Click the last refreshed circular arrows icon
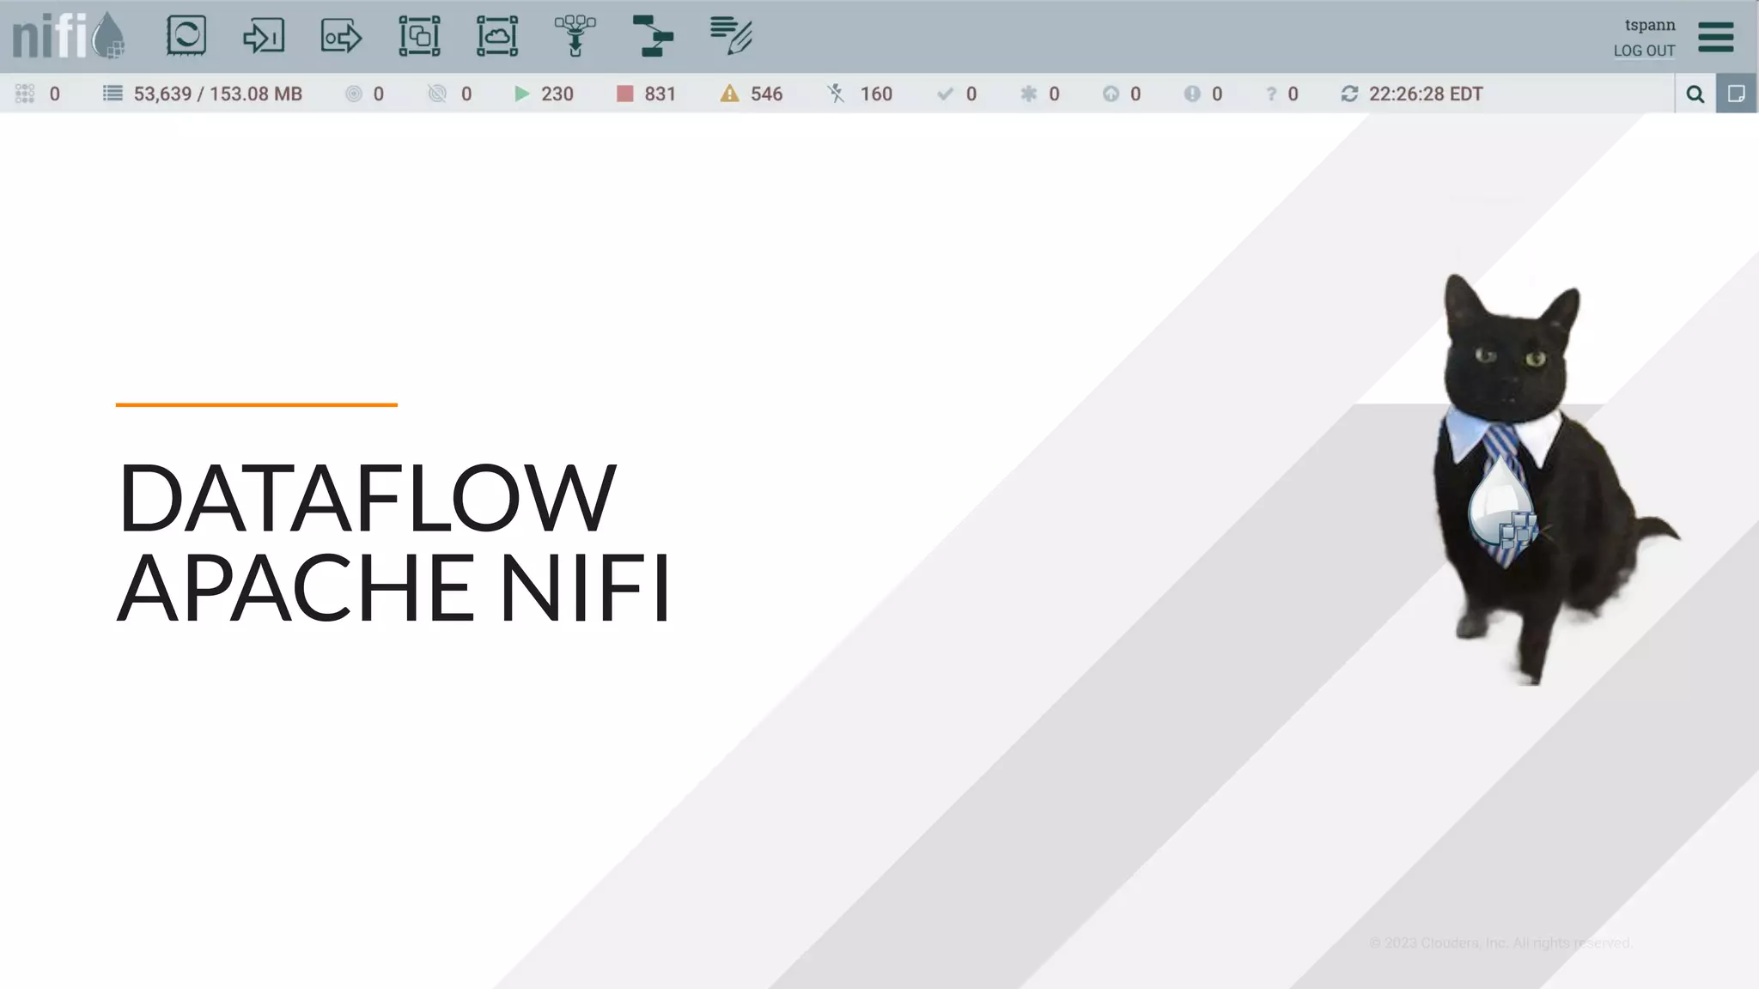 point(1349,94)
